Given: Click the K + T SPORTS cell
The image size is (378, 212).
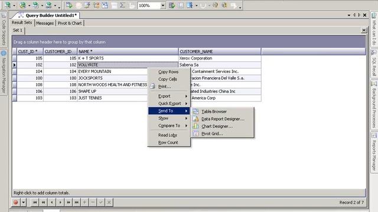Looking at the screenshot, I should pyautogui.click(x=128, y=58).
